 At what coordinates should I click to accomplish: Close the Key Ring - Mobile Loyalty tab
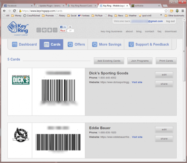127,5
